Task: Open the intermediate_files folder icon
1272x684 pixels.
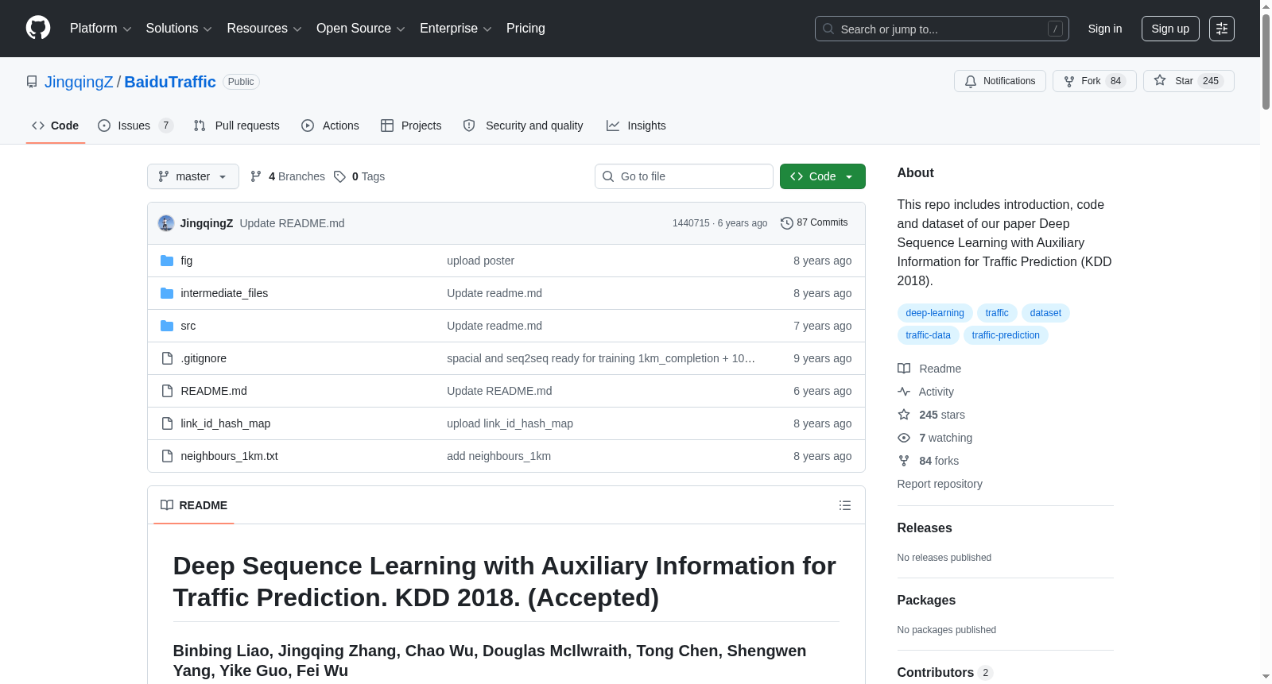Action: pyautogui.click(x=167, y=293)
